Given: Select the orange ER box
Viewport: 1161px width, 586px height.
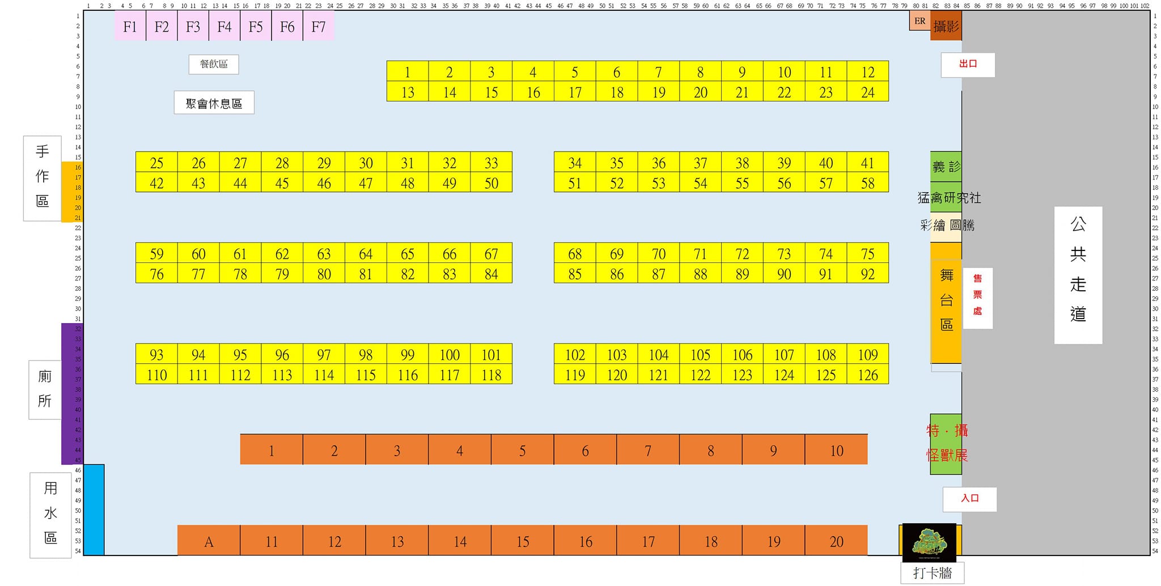Looking at the screenshot, I should pos(920,21).
